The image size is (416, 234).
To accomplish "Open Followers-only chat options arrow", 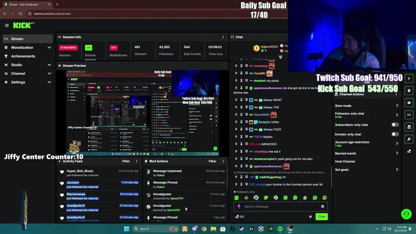I will coord(397,115).
